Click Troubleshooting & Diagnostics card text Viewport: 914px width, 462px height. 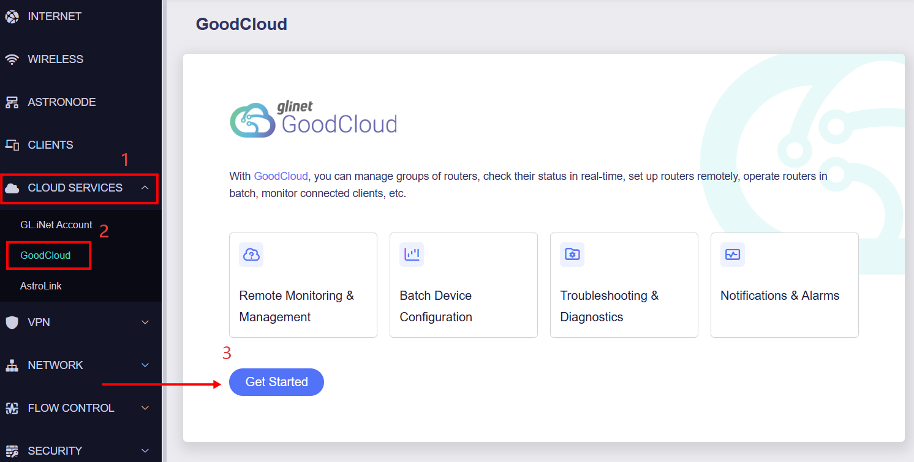click(x=610, y=306)
